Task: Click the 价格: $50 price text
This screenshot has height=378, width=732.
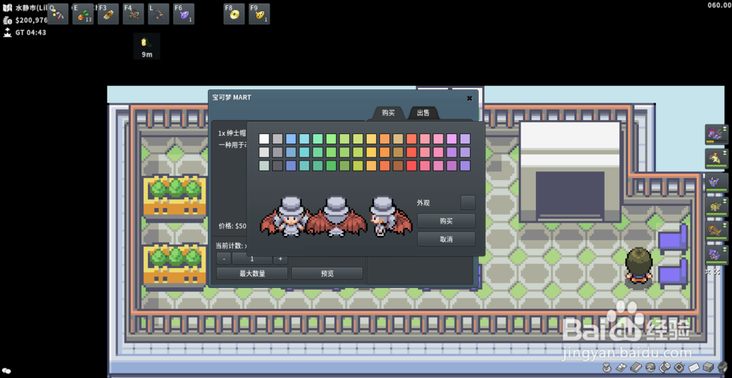Action: [233, 226]
